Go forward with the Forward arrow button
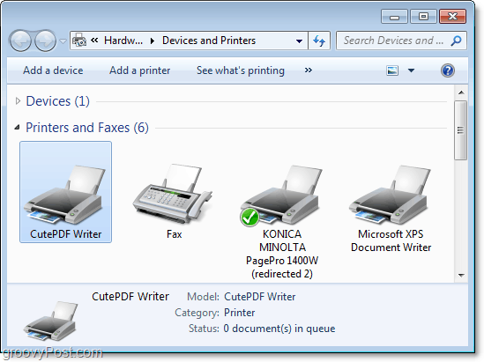484x362 pixels. [45, 41]
